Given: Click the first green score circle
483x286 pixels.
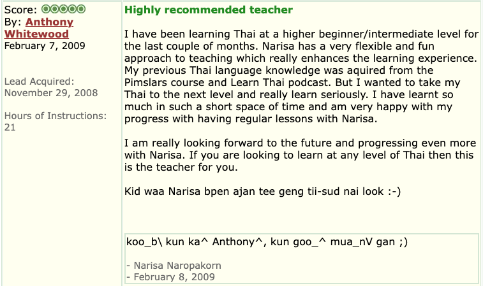Looking at the screenshot, I should coord(45,9).
